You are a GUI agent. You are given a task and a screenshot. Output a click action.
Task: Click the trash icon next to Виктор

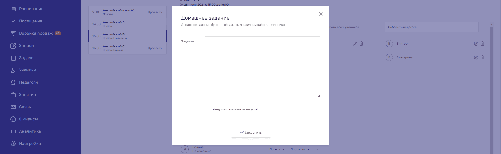tap(482, 44)
